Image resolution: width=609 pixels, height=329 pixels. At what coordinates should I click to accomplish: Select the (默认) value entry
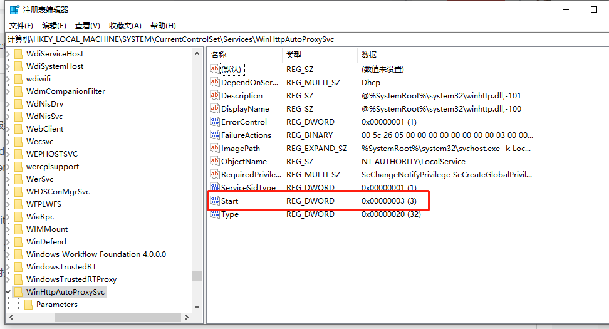tap(232, 69)
